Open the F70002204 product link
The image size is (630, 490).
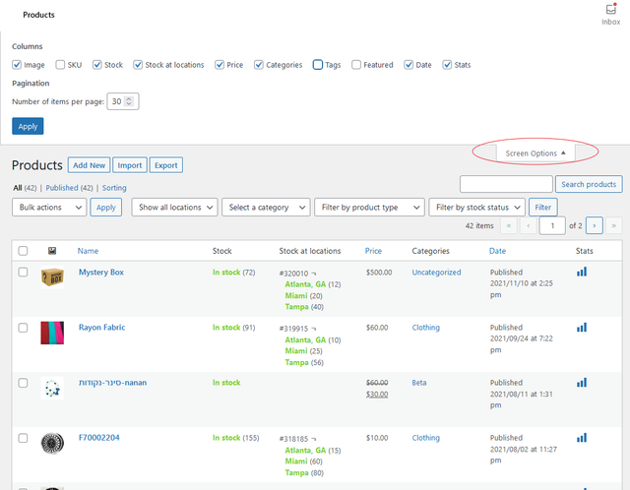[x=98, y=438]
